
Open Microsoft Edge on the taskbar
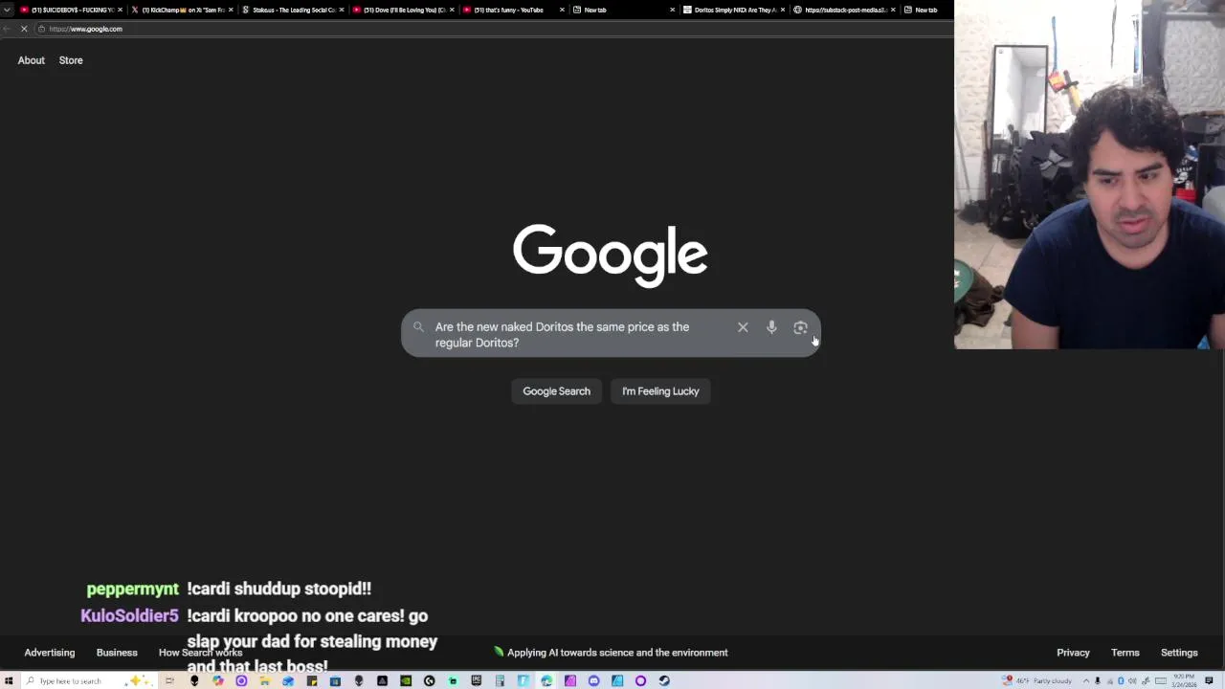[546, 680]
